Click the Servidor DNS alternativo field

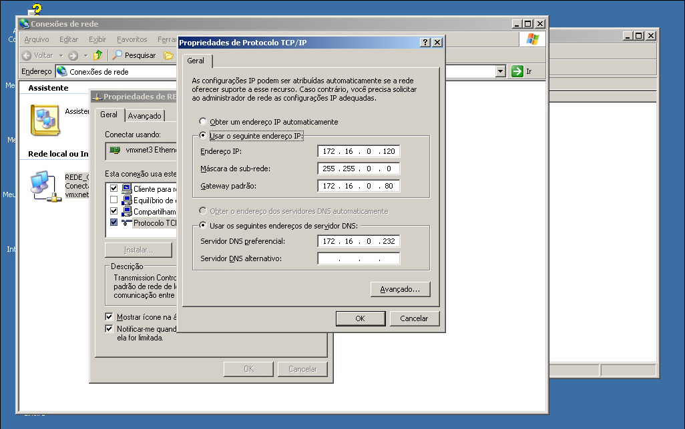359,258
